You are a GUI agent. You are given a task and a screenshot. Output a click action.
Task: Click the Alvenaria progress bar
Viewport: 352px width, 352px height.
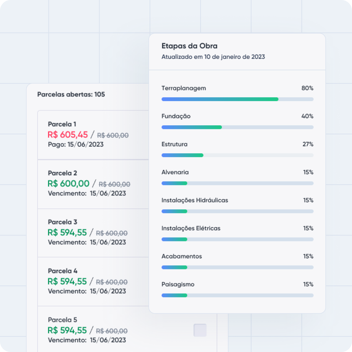(237, 183)
